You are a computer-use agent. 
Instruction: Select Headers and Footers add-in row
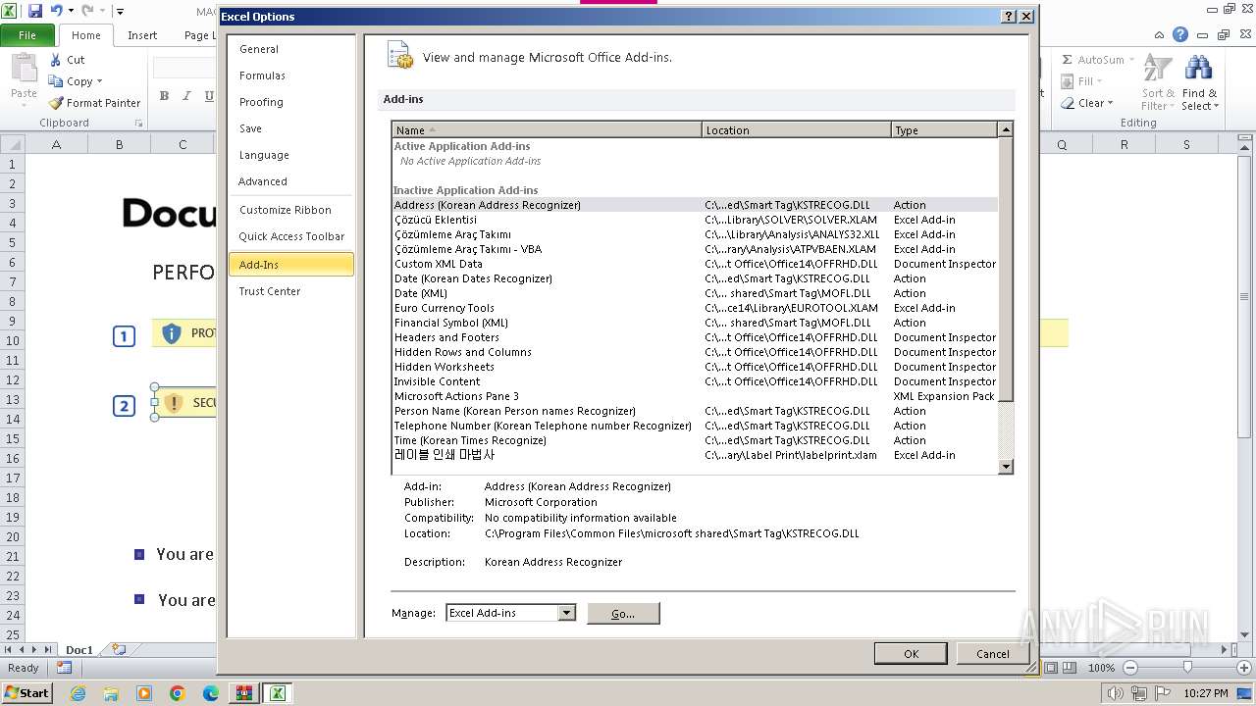[695, 337]
